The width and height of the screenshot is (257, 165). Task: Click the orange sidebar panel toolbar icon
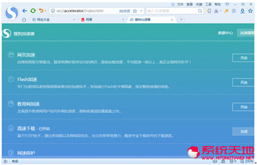pyautogui.click(x=209, y=11)
